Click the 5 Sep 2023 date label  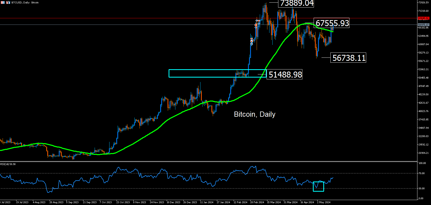click(x=72, y=202)
